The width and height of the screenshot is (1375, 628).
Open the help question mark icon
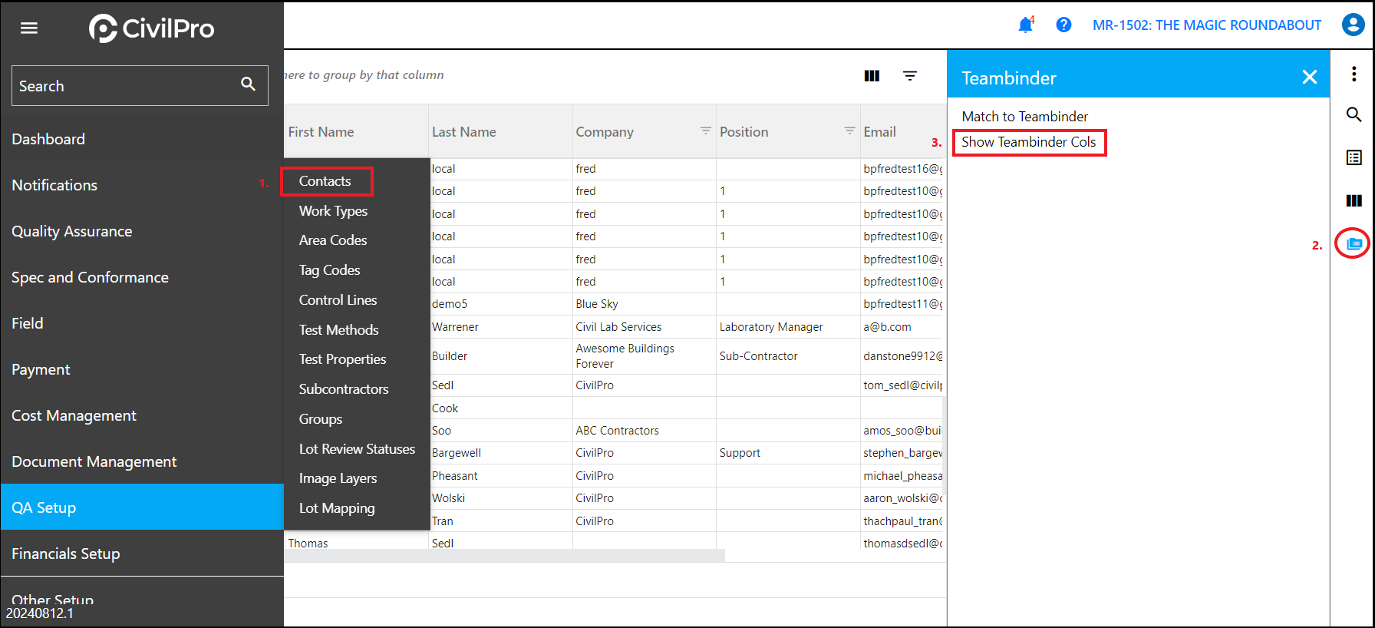pos(1063,25)
